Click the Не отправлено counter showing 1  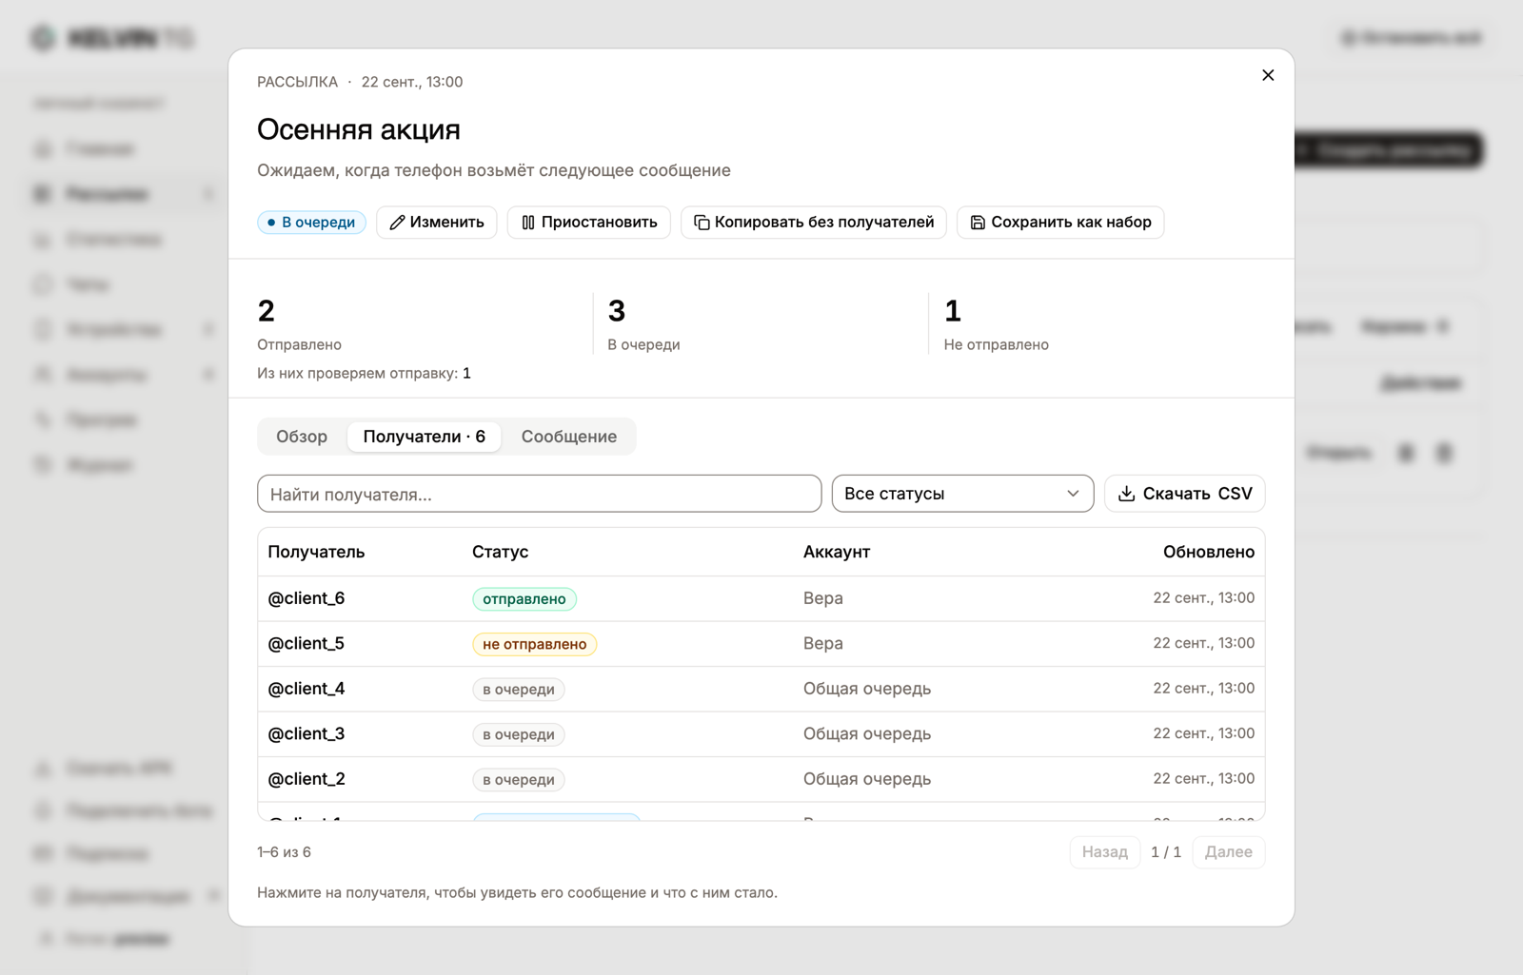coord(996,324)
